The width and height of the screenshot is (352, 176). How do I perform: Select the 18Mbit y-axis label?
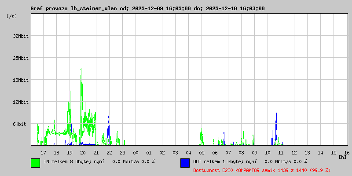[x=21, y=80]
